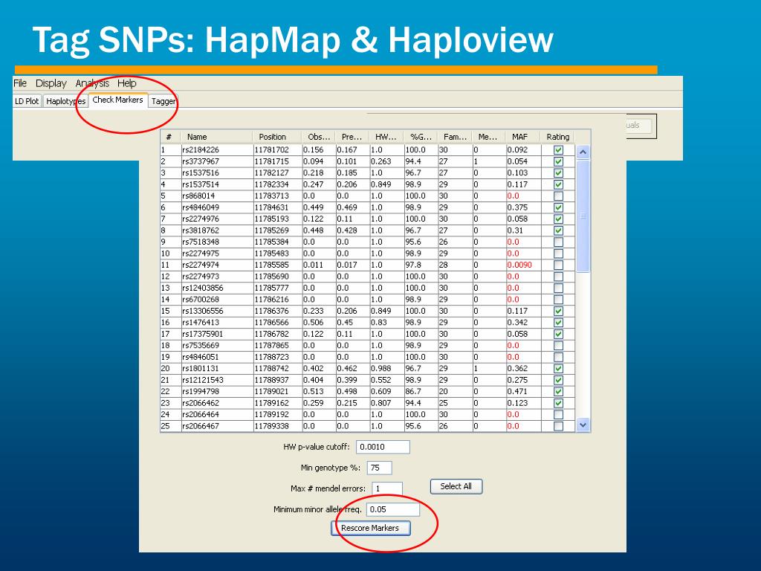761x571 pixels.
Task: Click MAF value 0.375 for rs4846049
Action: point(517,207)
